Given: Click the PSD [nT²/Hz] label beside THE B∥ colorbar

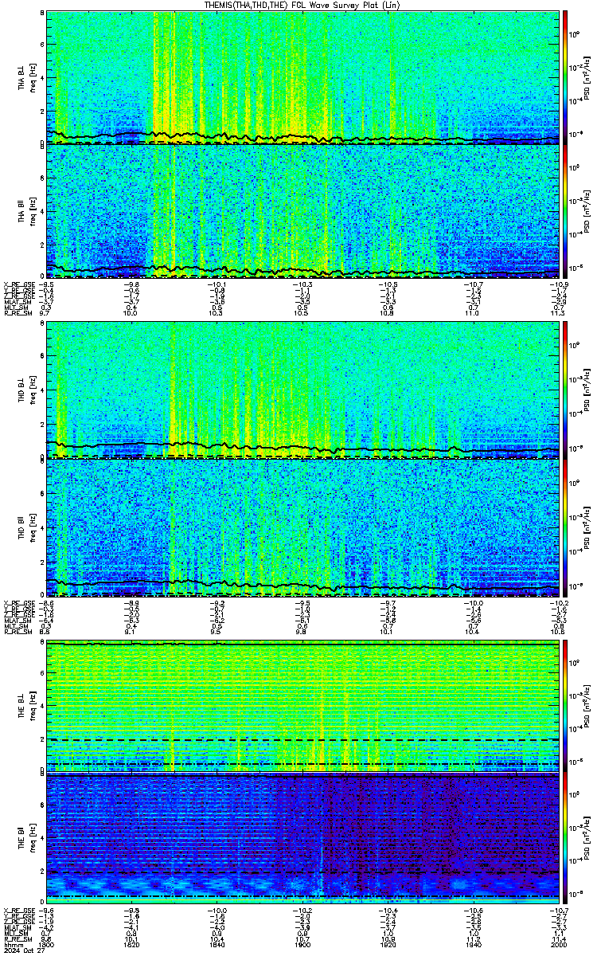Looking at the screenshot, I should (x=587, y=839).
